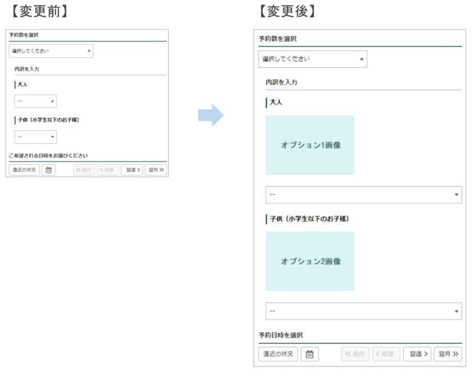474x373 pixels.
Task: Click 予約数を選択 heading in after panel
Action: tap(278, 39)
